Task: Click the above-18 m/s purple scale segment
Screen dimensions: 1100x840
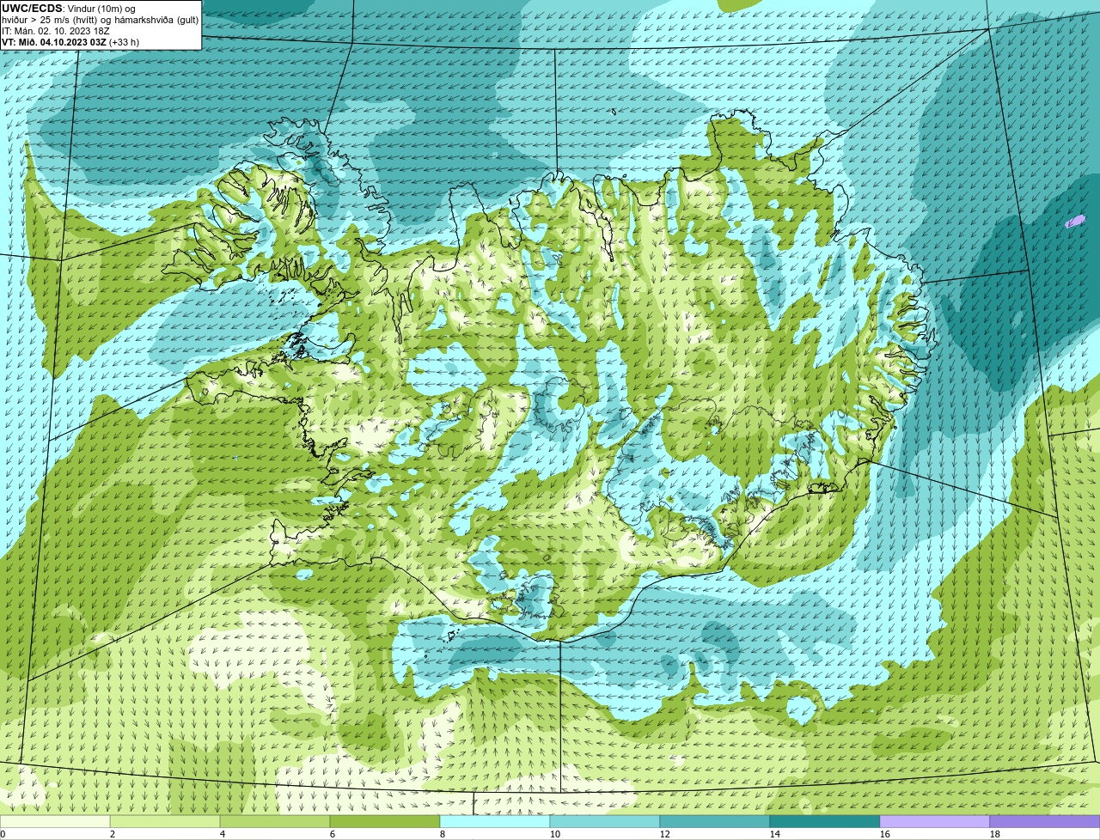Action: tap(1045, 821)
